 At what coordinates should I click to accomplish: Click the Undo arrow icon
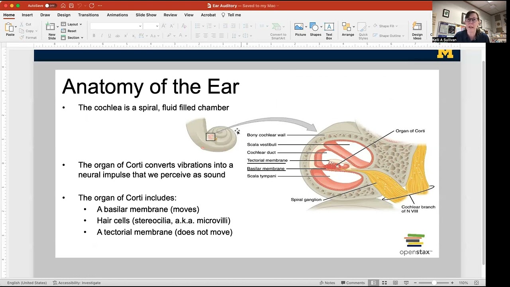[x=80, y=6]
